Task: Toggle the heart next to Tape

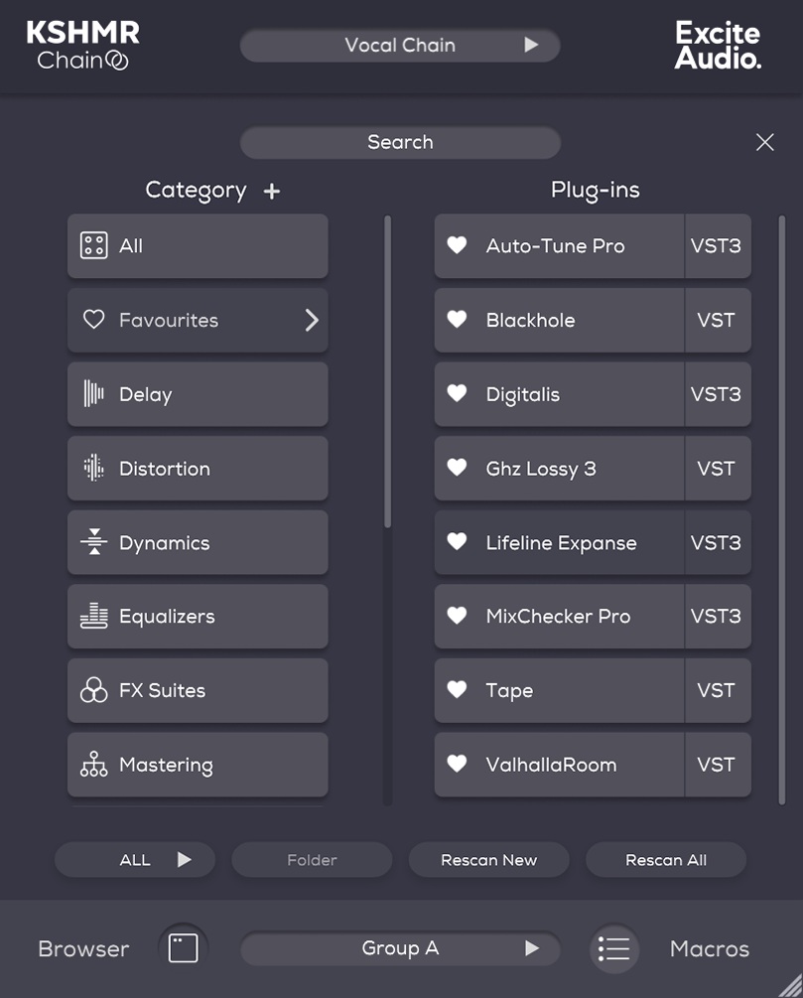Action: click(x=457, y=690)
